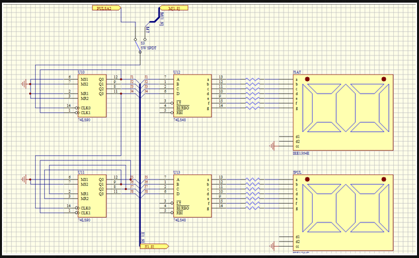The height and width of the screenshot is (258, 419).
Task: Click the SW SPDT switch label
Action: tap(149, 48)
